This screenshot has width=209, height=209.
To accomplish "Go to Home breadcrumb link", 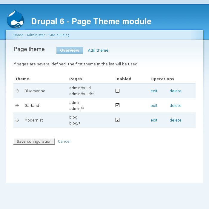I will 18,35.
